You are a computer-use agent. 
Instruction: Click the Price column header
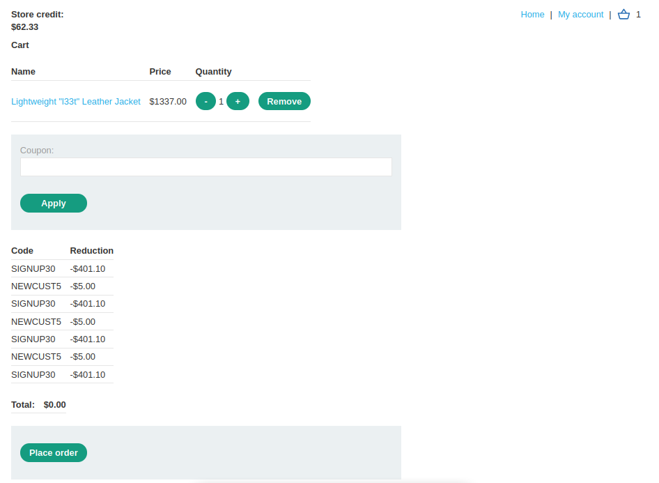[x=160, y=72]
